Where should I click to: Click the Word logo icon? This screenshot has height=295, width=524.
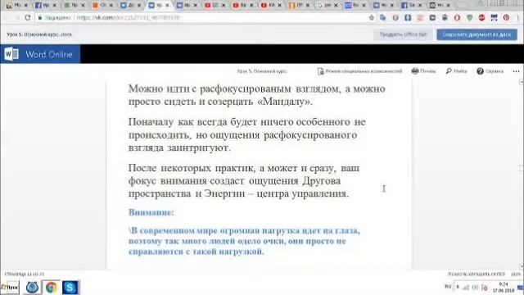click(x=11, y=54)
